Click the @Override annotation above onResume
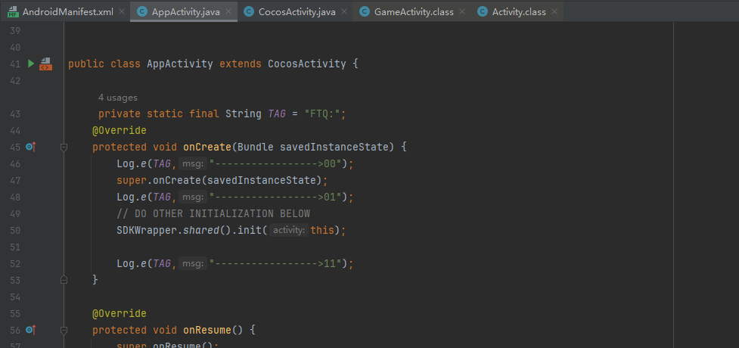This screenshot has height=348, width=739. [120, 313]
